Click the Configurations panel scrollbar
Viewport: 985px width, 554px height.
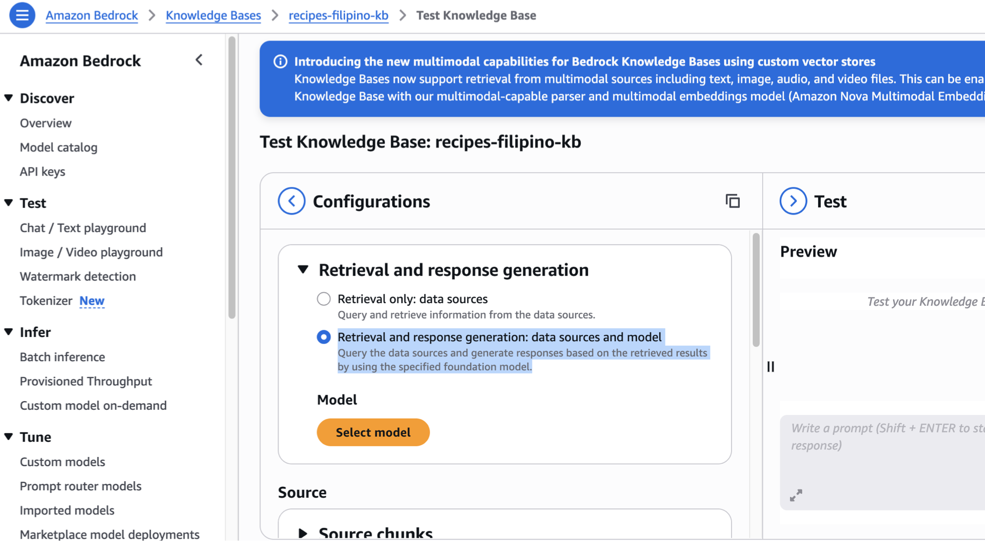756,290
